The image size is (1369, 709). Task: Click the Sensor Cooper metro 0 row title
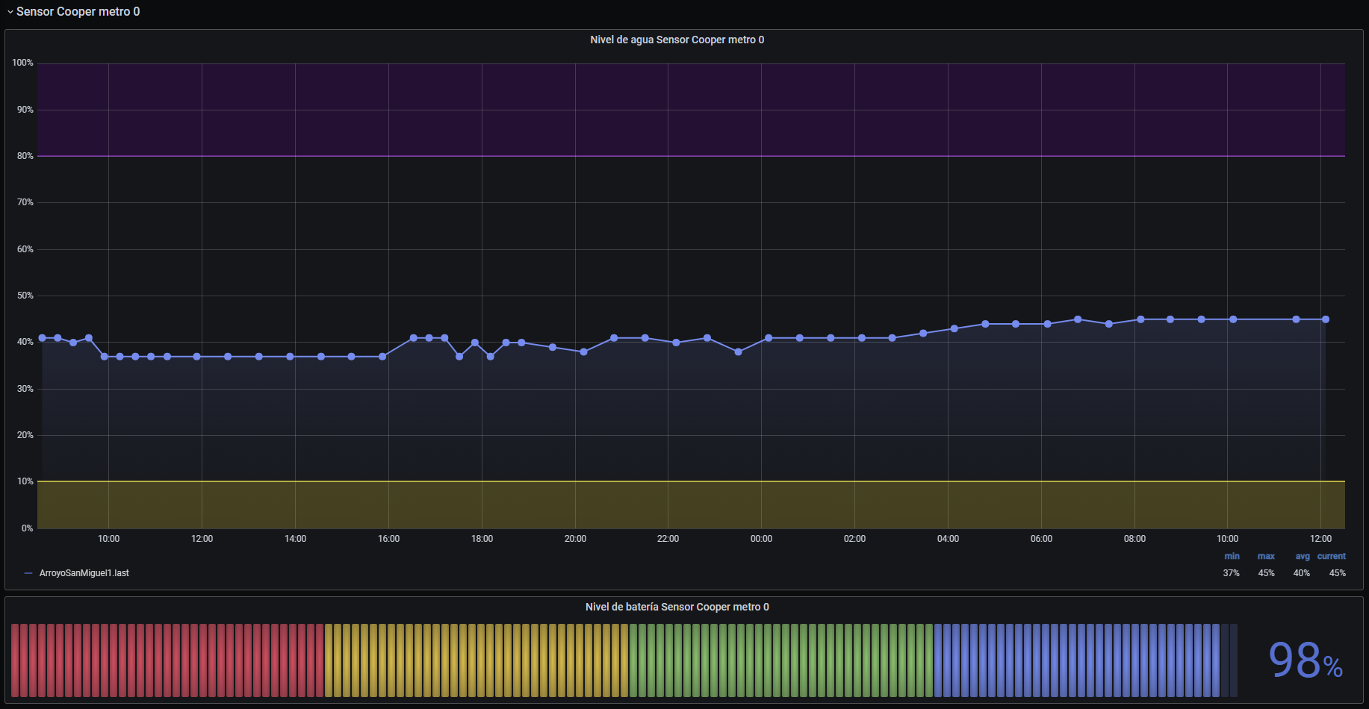(78, 12)
